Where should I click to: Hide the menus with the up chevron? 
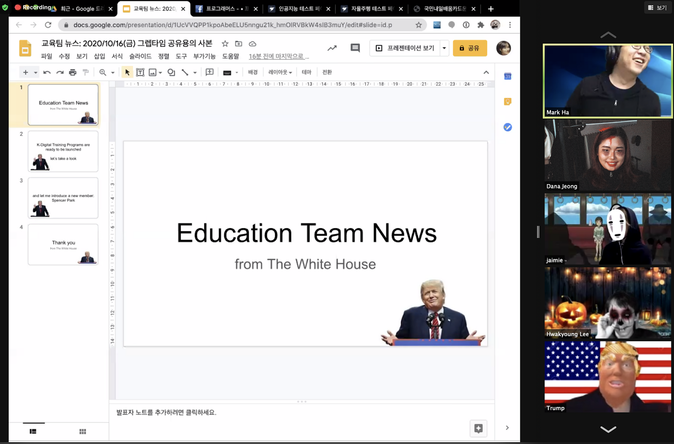[x=486, y=72]
